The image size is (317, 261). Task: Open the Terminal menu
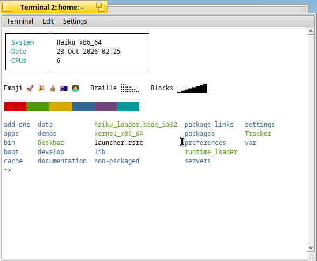20,21
